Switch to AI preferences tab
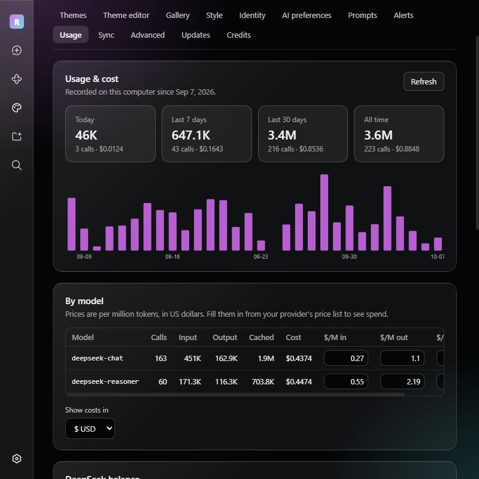 pyautogui.click(x=307, y=16)
